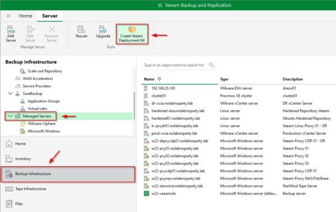Click Create Veeam Deployment Kit
This screenshot has height=212, width=336.
point(132,34)
